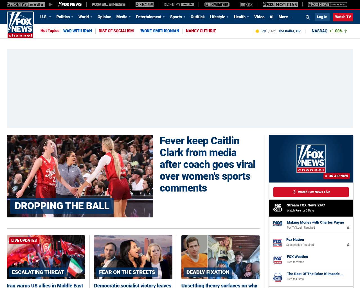Open the search magnifier icon

(308, 17)
